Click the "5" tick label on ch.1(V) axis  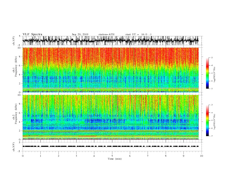pos(20,36)
